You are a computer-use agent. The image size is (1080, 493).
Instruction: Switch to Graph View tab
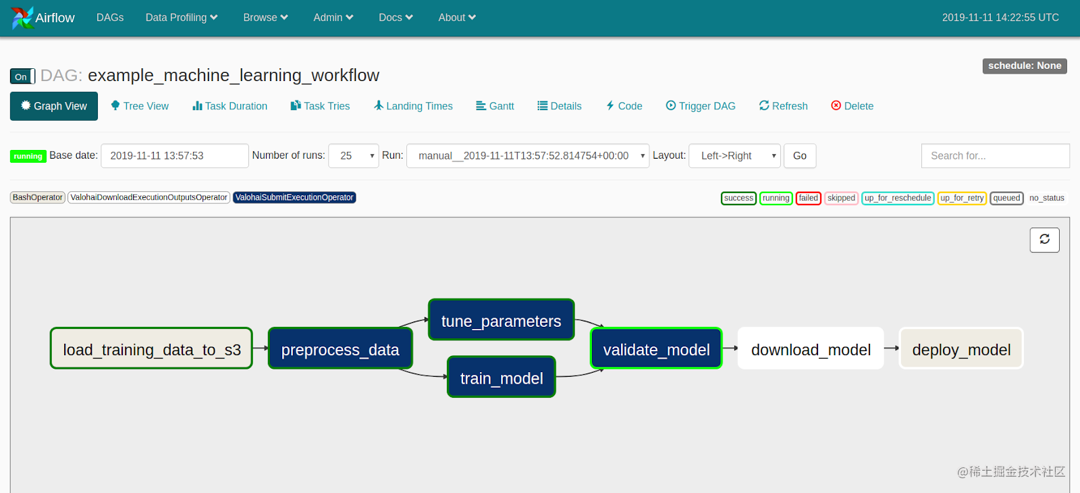(54, 106)
